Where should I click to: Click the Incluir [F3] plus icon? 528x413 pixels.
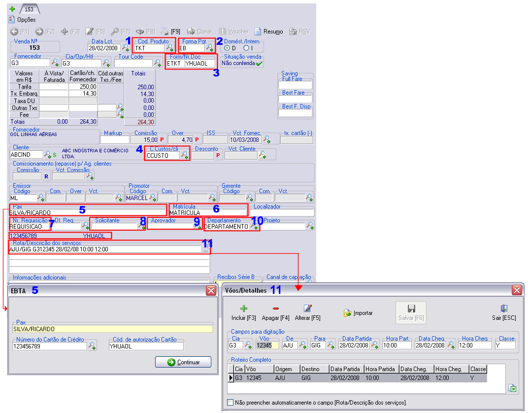244,309
